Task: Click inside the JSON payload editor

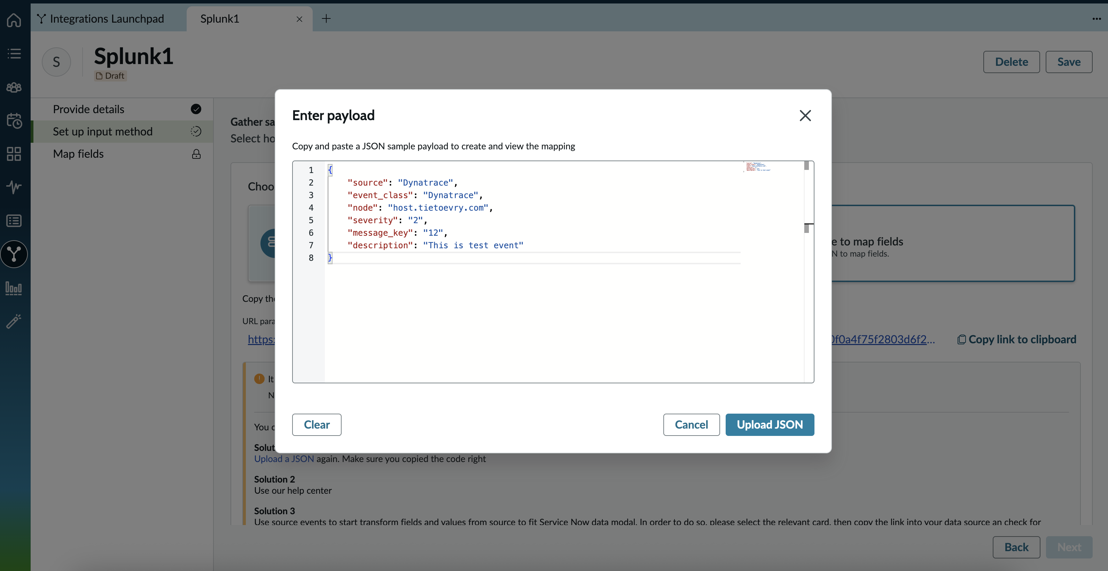Action: click(x=553, y=272)
